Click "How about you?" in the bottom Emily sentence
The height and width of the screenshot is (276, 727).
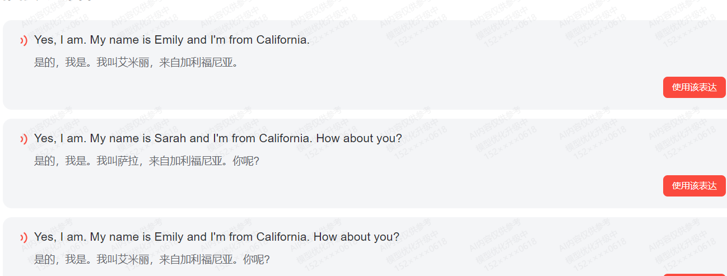(357, 237)
